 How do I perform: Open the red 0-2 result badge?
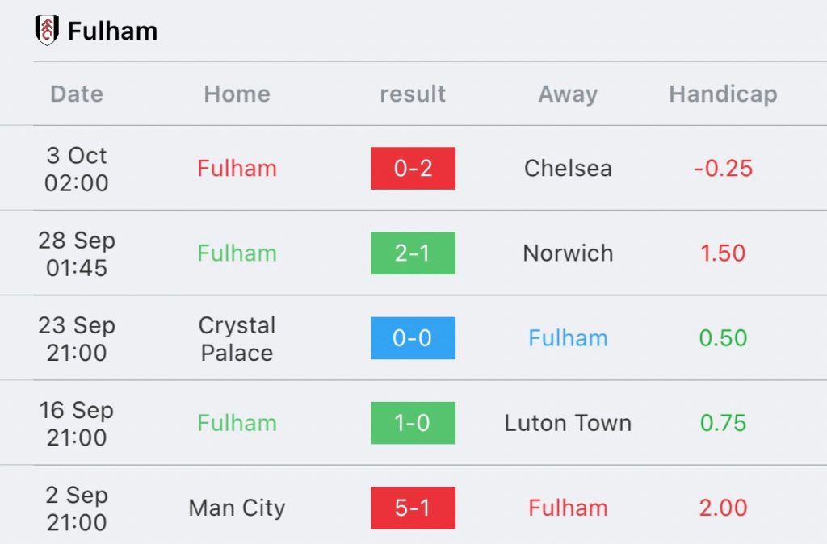(413, 168)
